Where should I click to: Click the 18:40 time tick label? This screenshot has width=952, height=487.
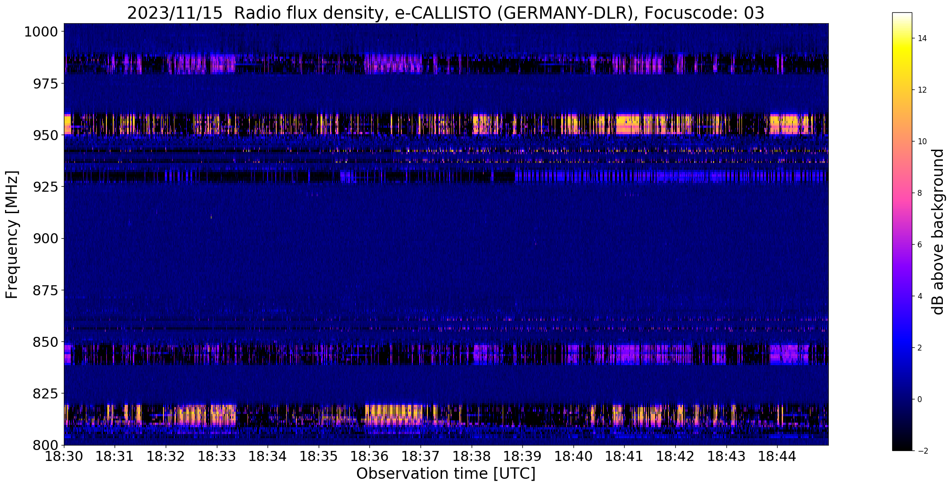click(x=573, y=456)
